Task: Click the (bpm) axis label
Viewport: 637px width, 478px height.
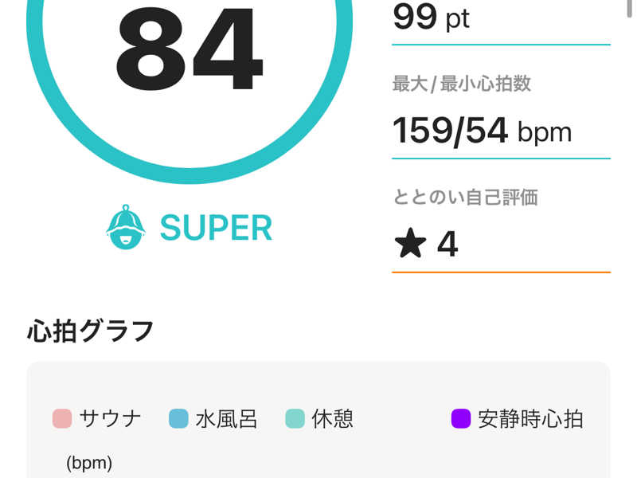Action: tap(89, 463)
